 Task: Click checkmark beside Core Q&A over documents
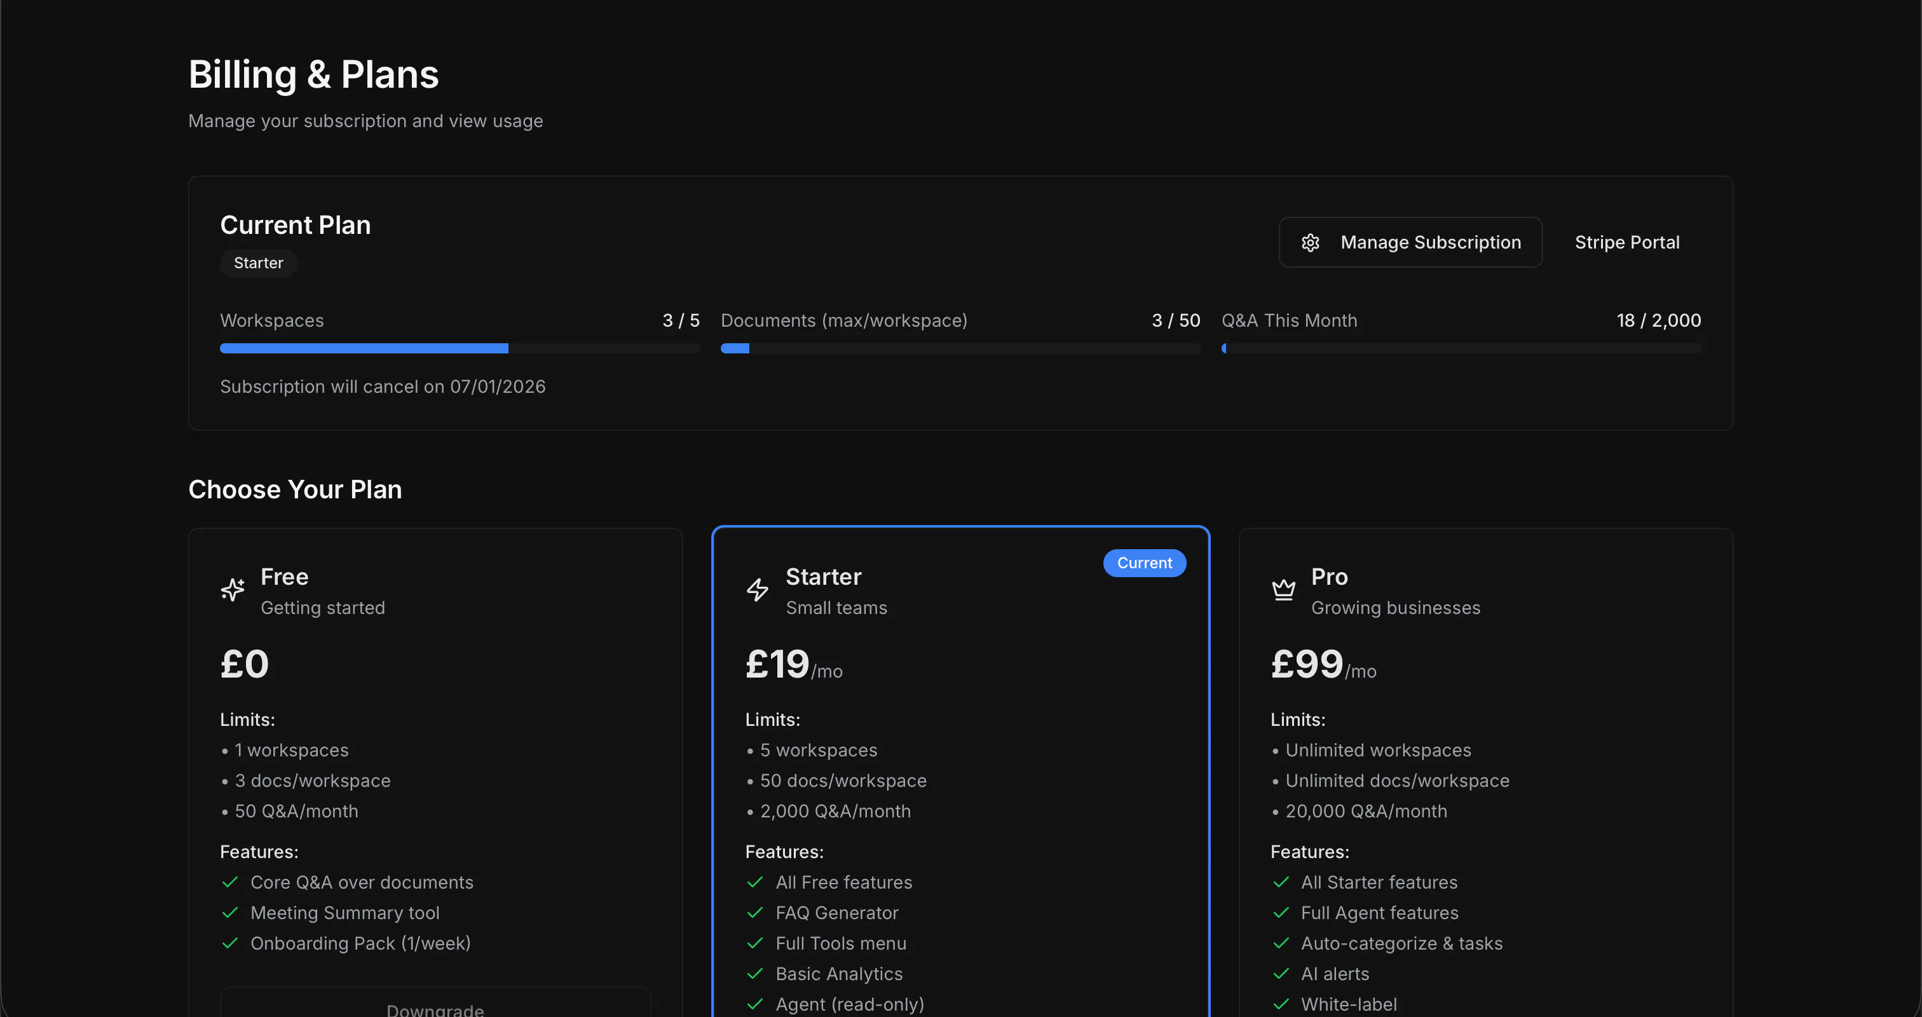click(231, 882)
